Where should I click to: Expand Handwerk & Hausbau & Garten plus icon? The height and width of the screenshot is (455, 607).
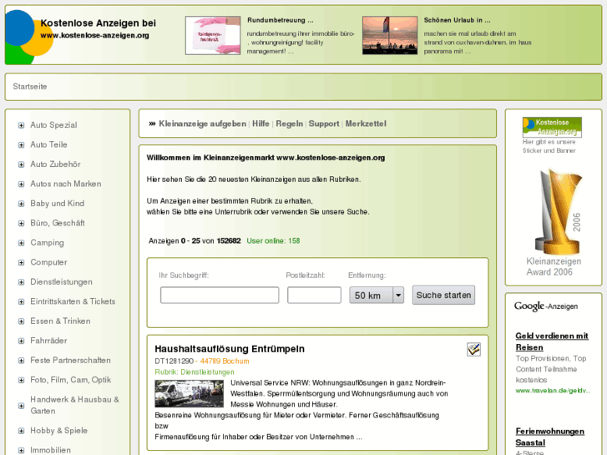tap(22, 406)
